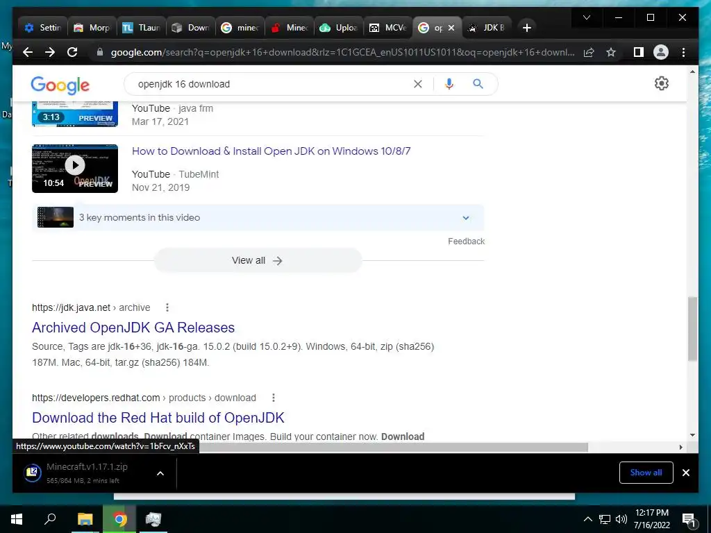Open more options for redhat result

click(274, 398)
